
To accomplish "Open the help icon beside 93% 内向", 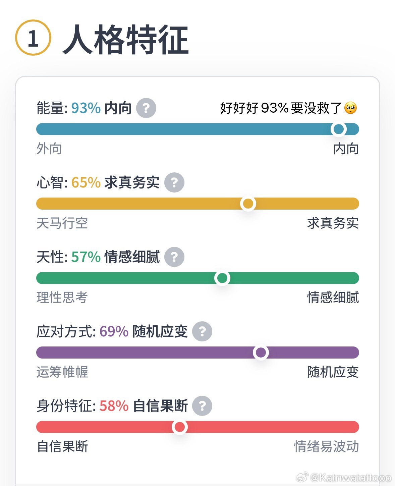I will coord(146,108).
